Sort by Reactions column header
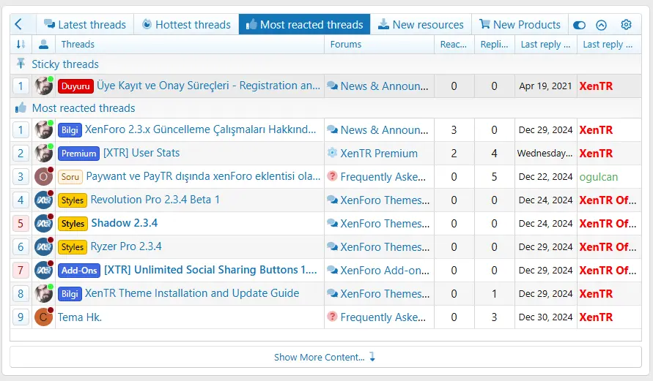This screenshot has height=381, width=653. click(454, 44)
